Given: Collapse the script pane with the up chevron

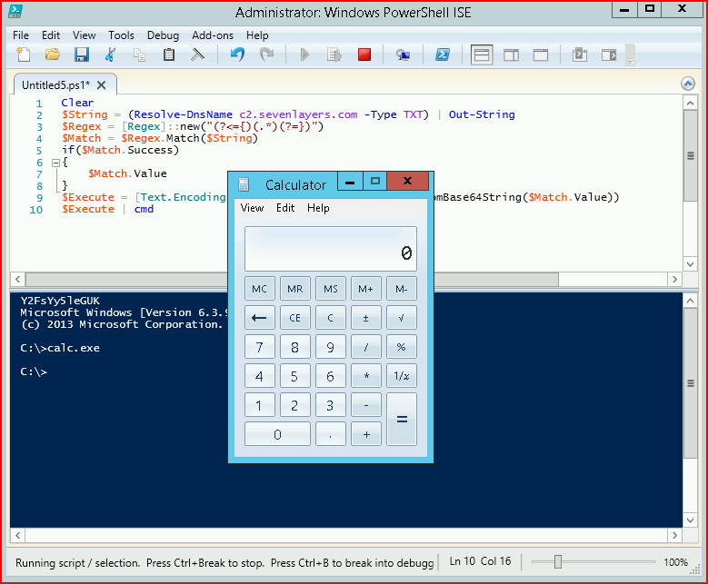Looking at the screenshot, I should click(x=688, y=84).
